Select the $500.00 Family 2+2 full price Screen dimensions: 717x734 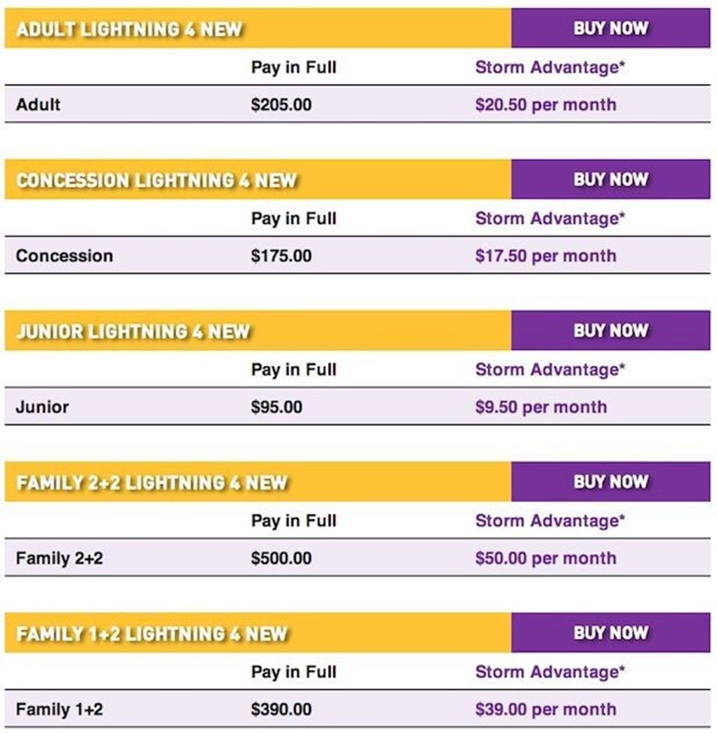click(x=281, y=558)
